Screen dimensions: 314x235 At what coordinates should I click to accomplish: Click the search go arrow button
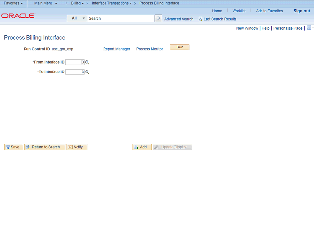158,18
